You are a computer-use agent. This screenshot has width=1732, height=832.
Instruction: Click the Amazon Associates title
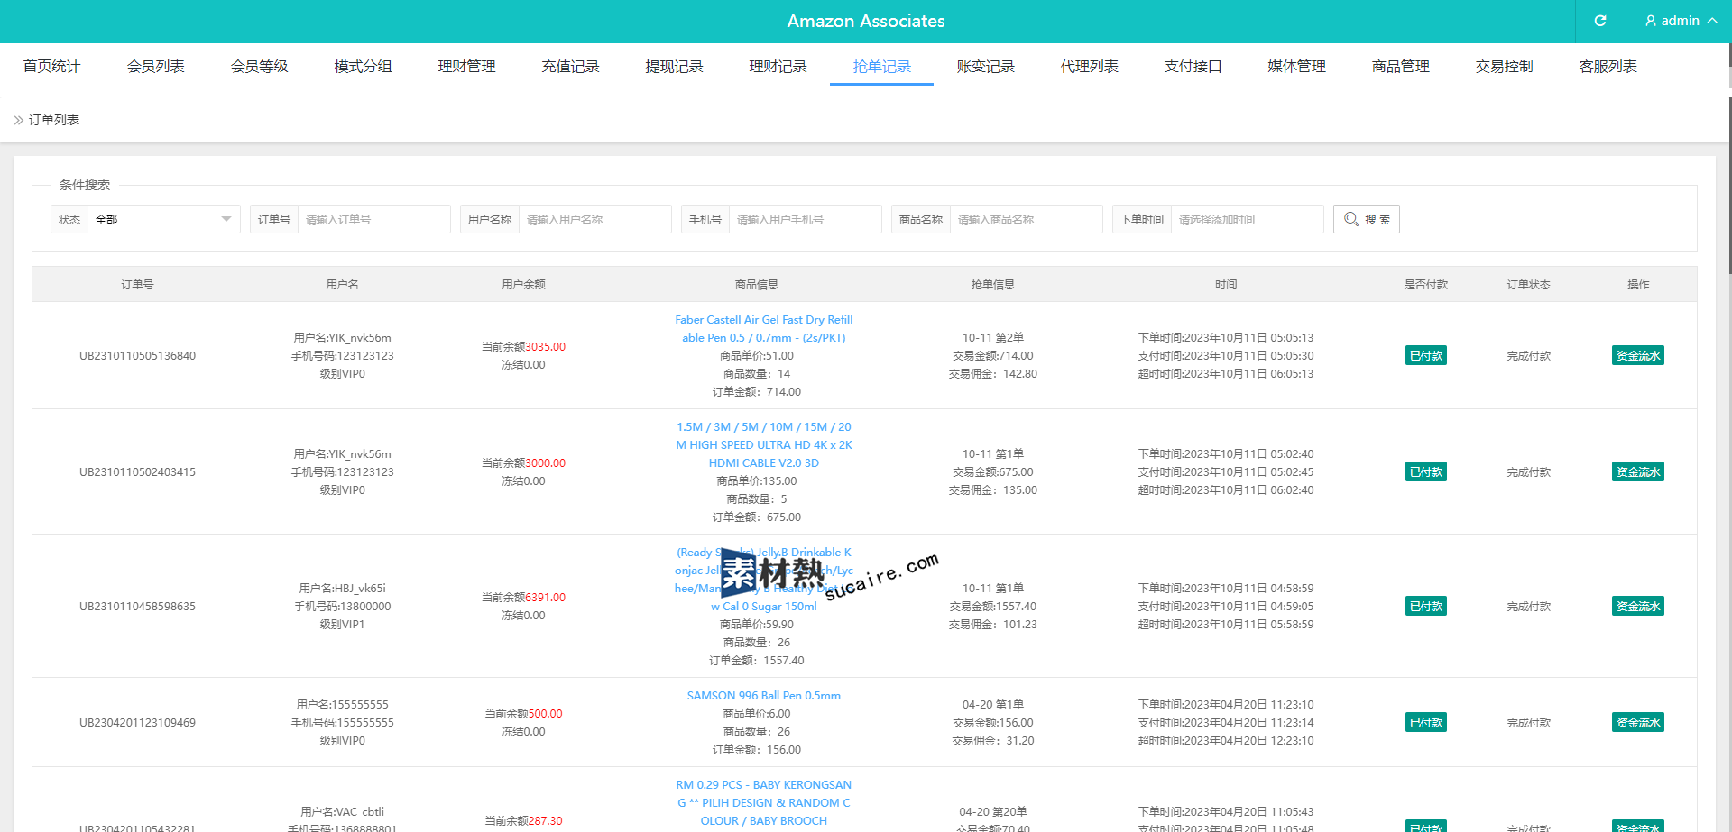(x=866, y=21)
